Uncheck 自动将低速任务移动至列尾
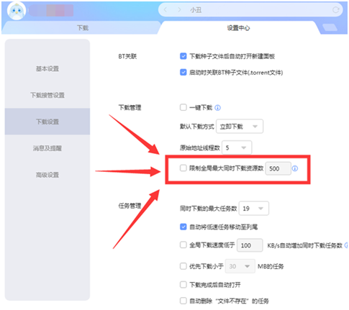The image size is (349, 310). coord(183,227)
